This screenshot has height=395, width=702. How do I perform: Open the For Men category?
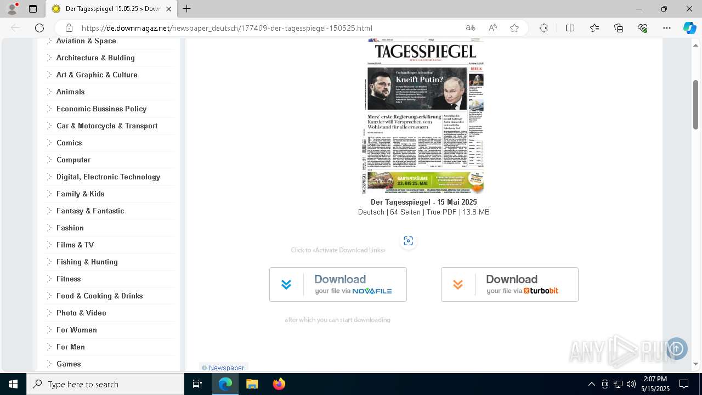coord(71,347)
